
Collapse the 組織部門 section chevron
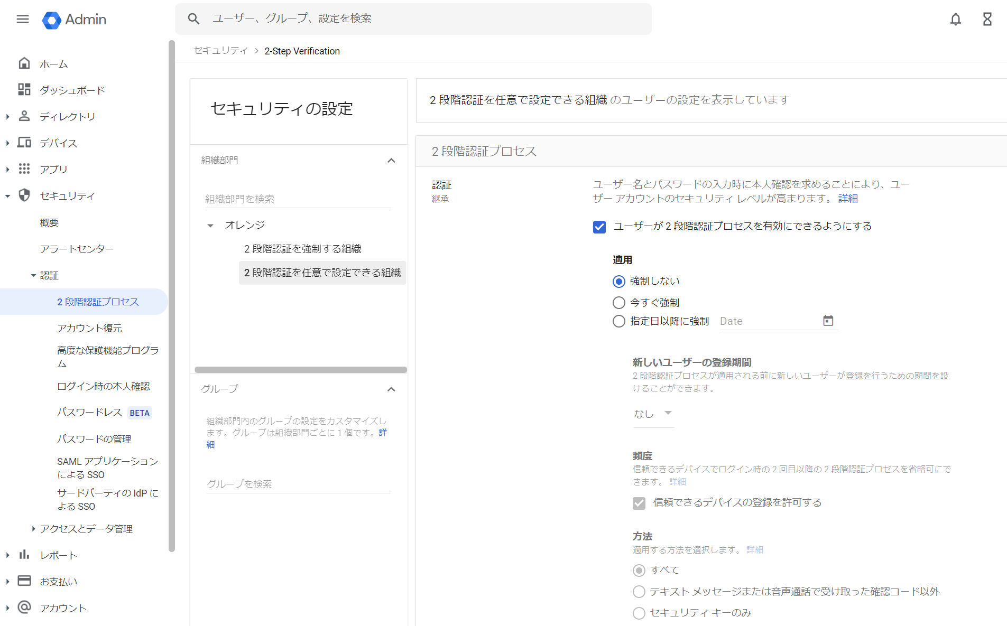coord(391,161)
